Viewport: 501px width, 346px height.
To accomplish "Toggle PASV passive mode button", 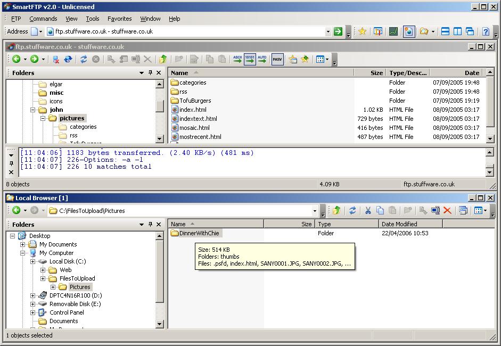I will [x=277, y=59].
